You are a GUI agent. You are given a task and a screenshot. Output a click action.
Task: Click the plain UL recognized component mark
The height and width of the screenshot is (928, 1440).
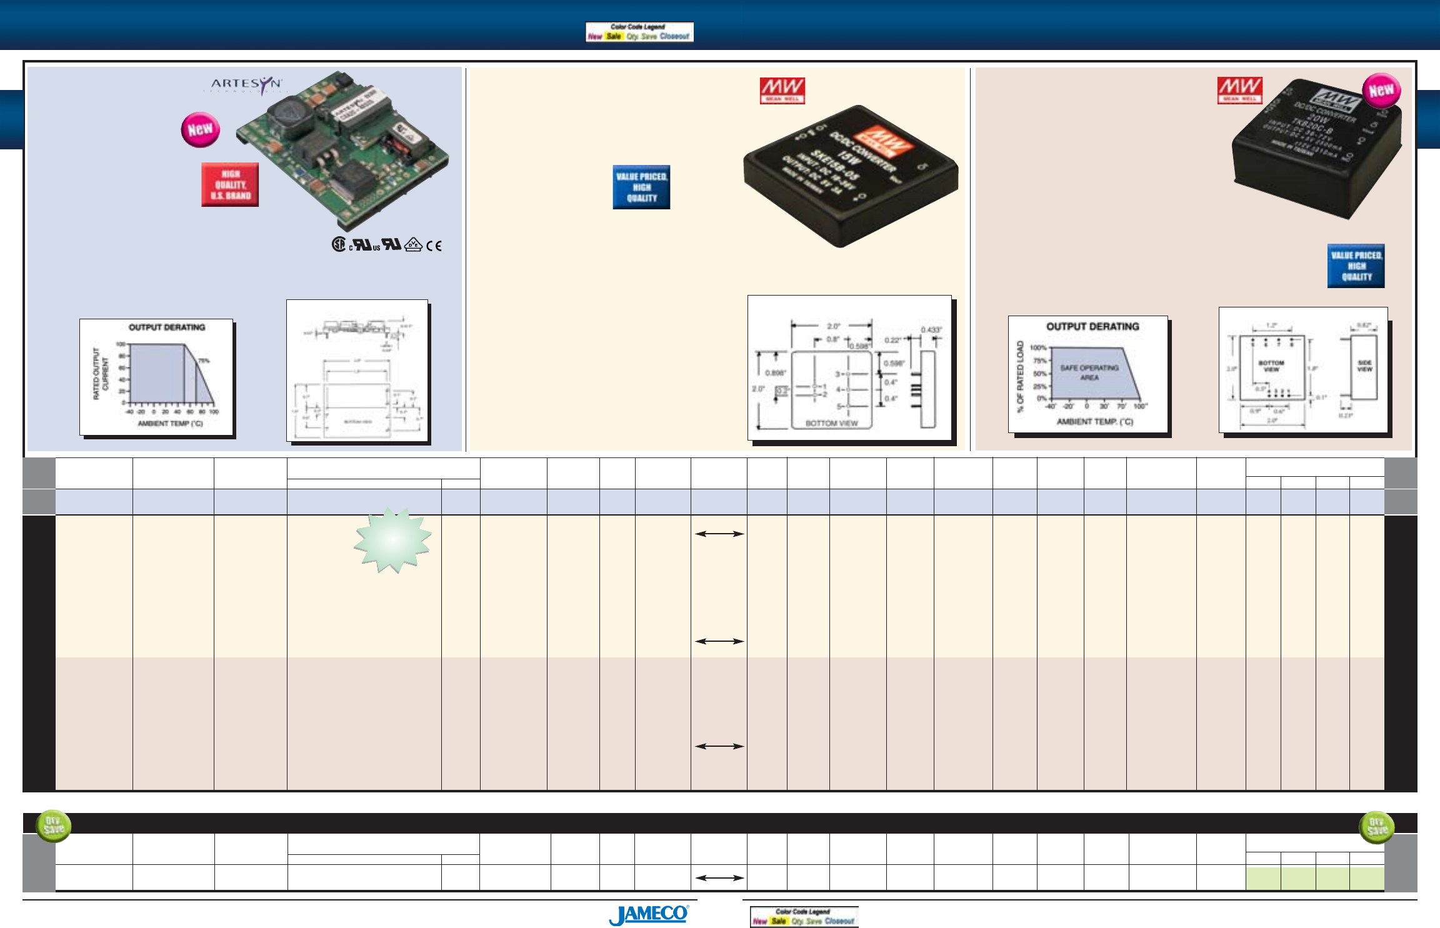[x=392, y=244]
